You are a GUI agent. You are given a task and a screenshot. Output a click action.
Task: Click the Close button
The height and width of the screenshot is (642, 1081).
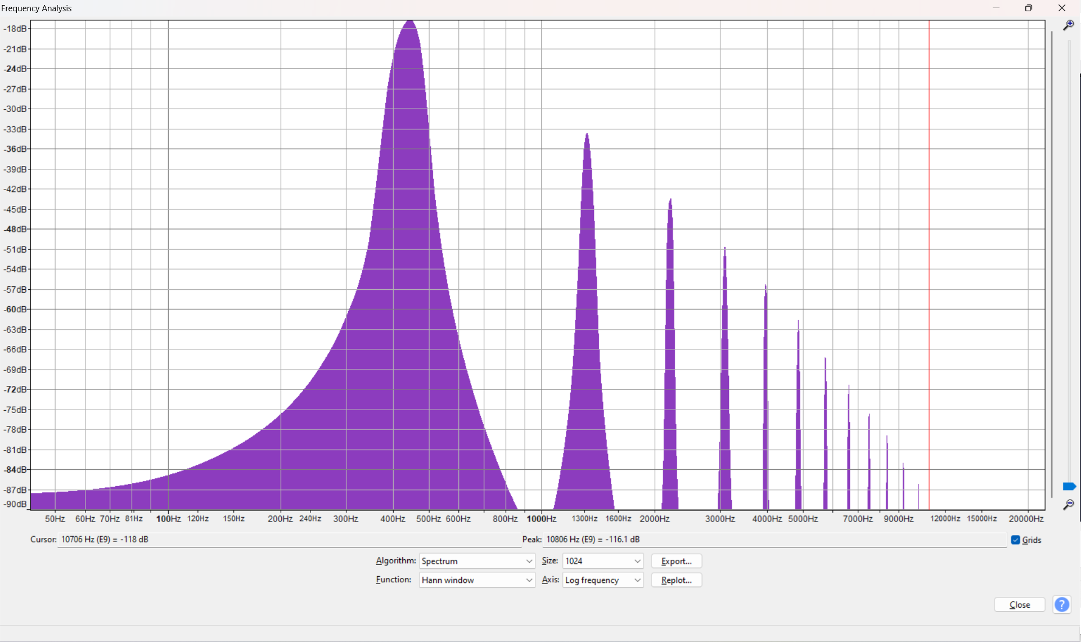click(1019, 604)
